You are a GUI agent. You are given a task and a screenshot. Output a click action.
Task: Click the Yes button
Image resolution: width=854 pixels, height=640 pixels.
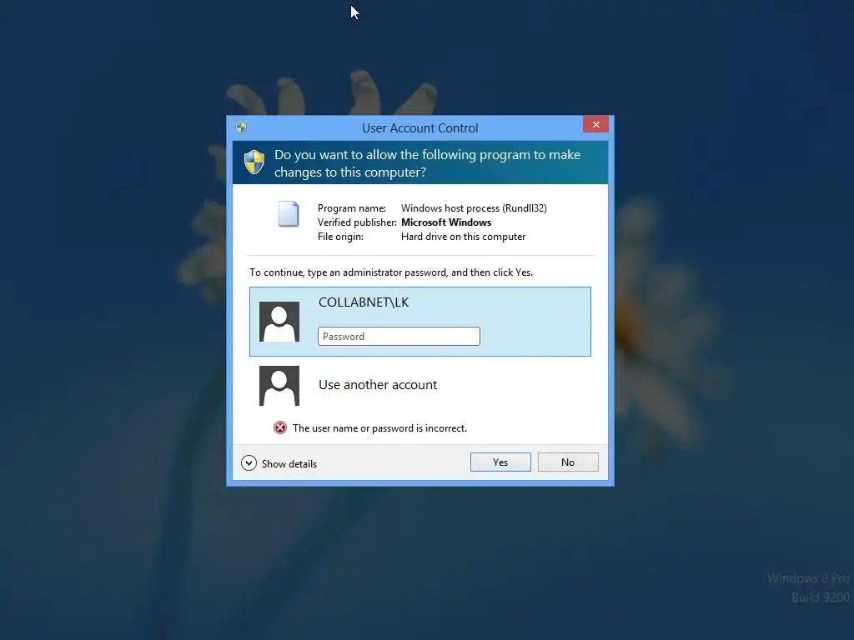click(x=500, y=462)
